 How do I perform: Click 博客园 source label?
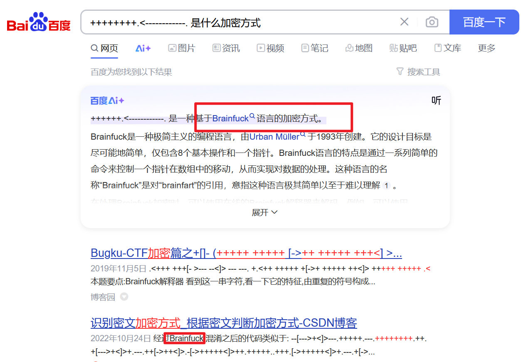pyautogui.click(x=103, y=297)
